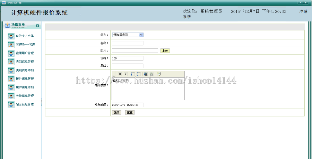Focus the 图片 path input field
Screen dimensions: 312x159
pyautogui.click(x=135, y=50)
